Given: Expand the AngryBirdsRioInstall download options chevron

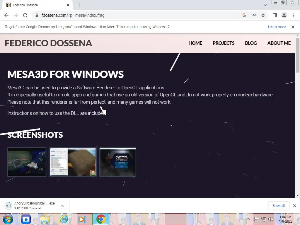Looking at the screenshot, I should coord(62,206).
